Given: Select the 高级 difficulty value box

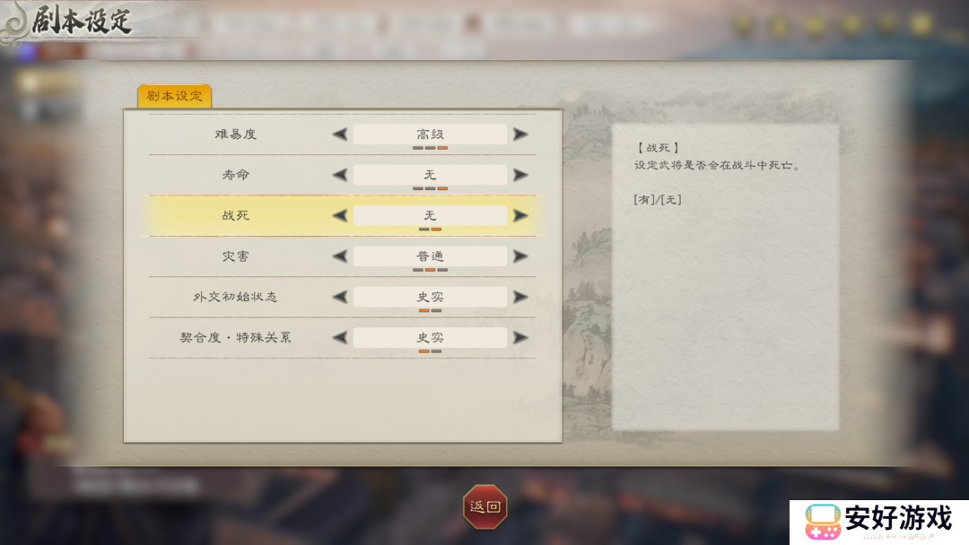Looking at the screenshot, I should click(430, 134).
